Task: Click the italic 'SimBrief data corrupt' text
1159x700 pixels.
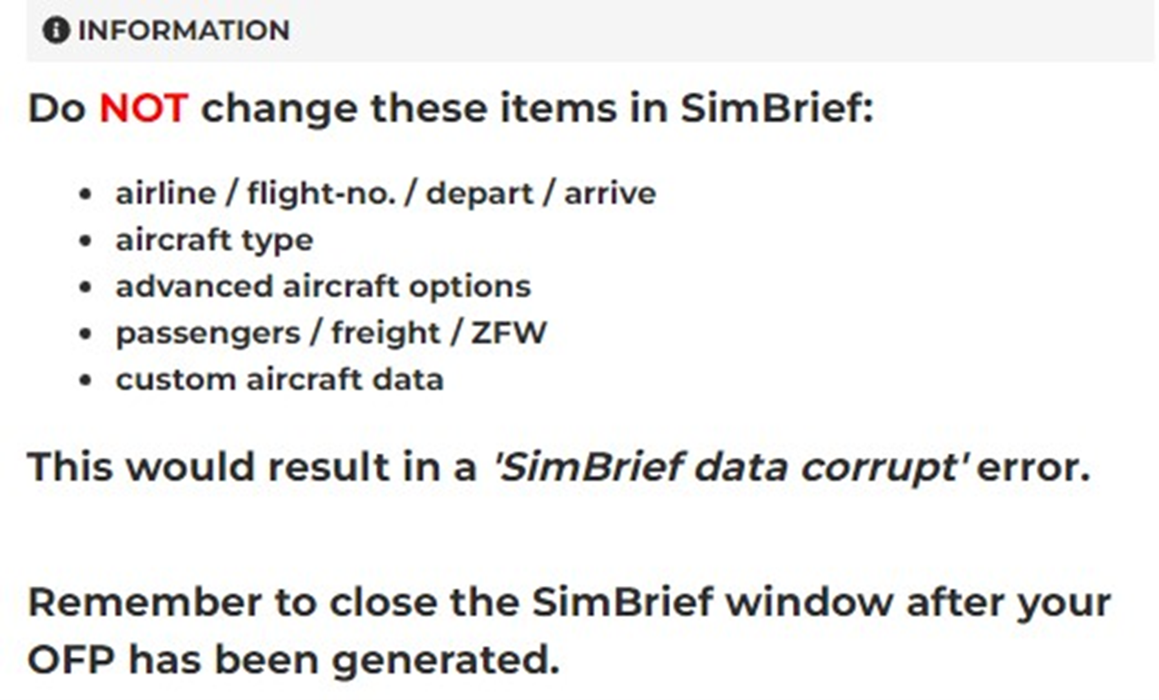Action: click(x=730, y=467)
